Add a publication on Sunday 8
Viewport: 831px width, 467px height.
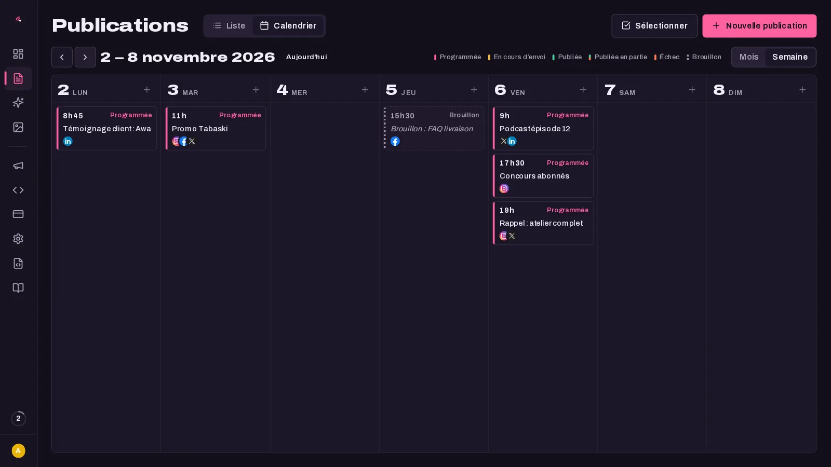click(x=802, y=90)
